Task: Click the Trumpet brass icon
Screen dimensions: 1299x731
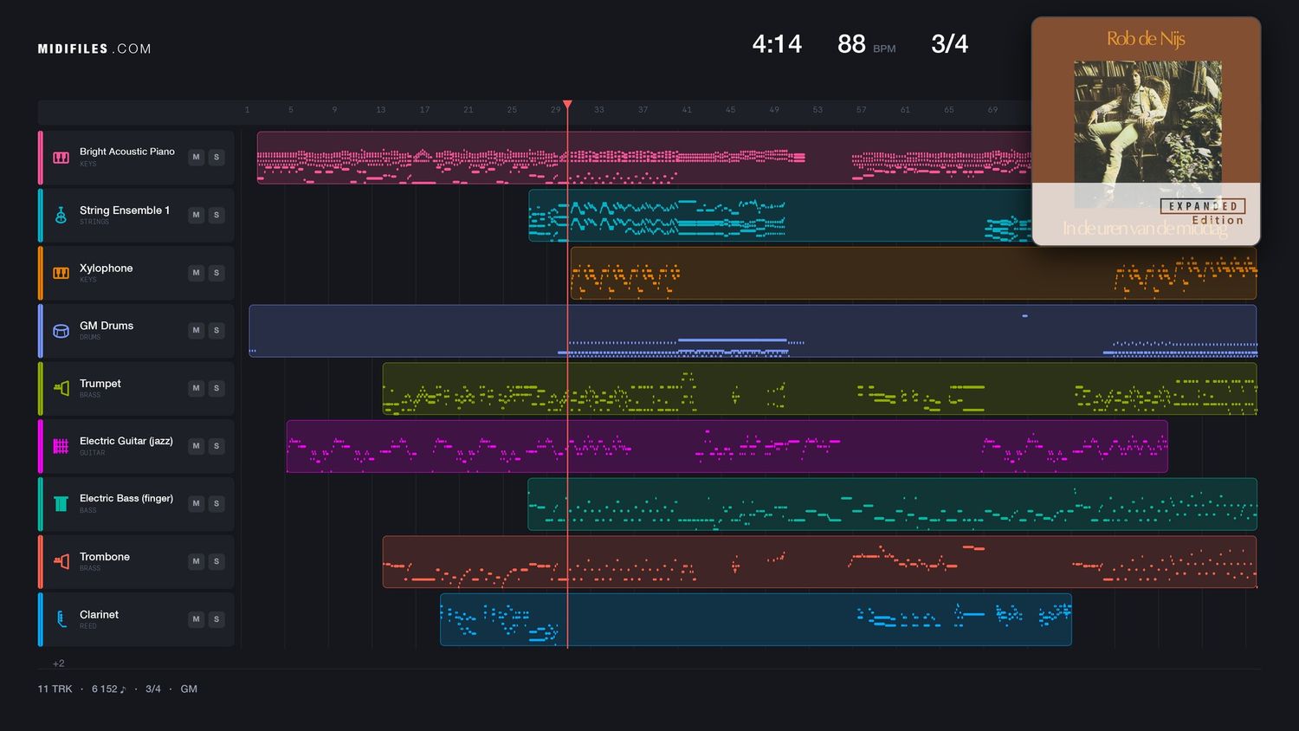Action: (61, 388)
